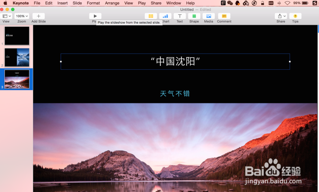
Task: Open the Arrange menu
Action: [x=112, y=3]
